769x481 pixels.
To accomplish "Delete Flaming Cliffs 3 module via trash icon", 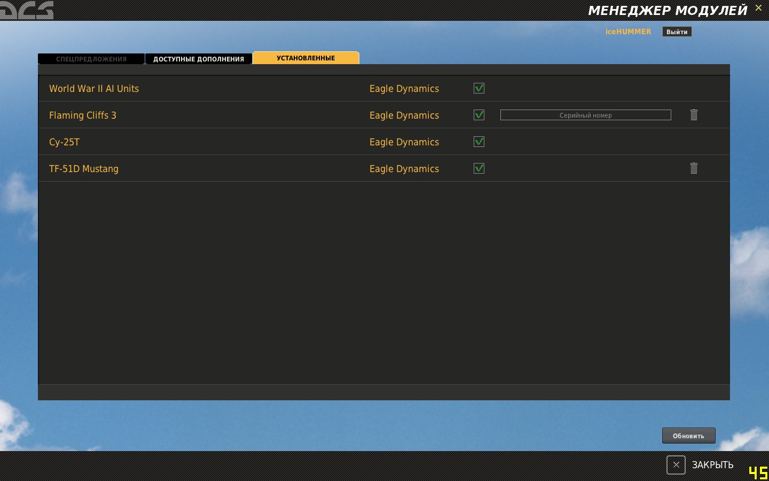I will [x=694, y=115].
